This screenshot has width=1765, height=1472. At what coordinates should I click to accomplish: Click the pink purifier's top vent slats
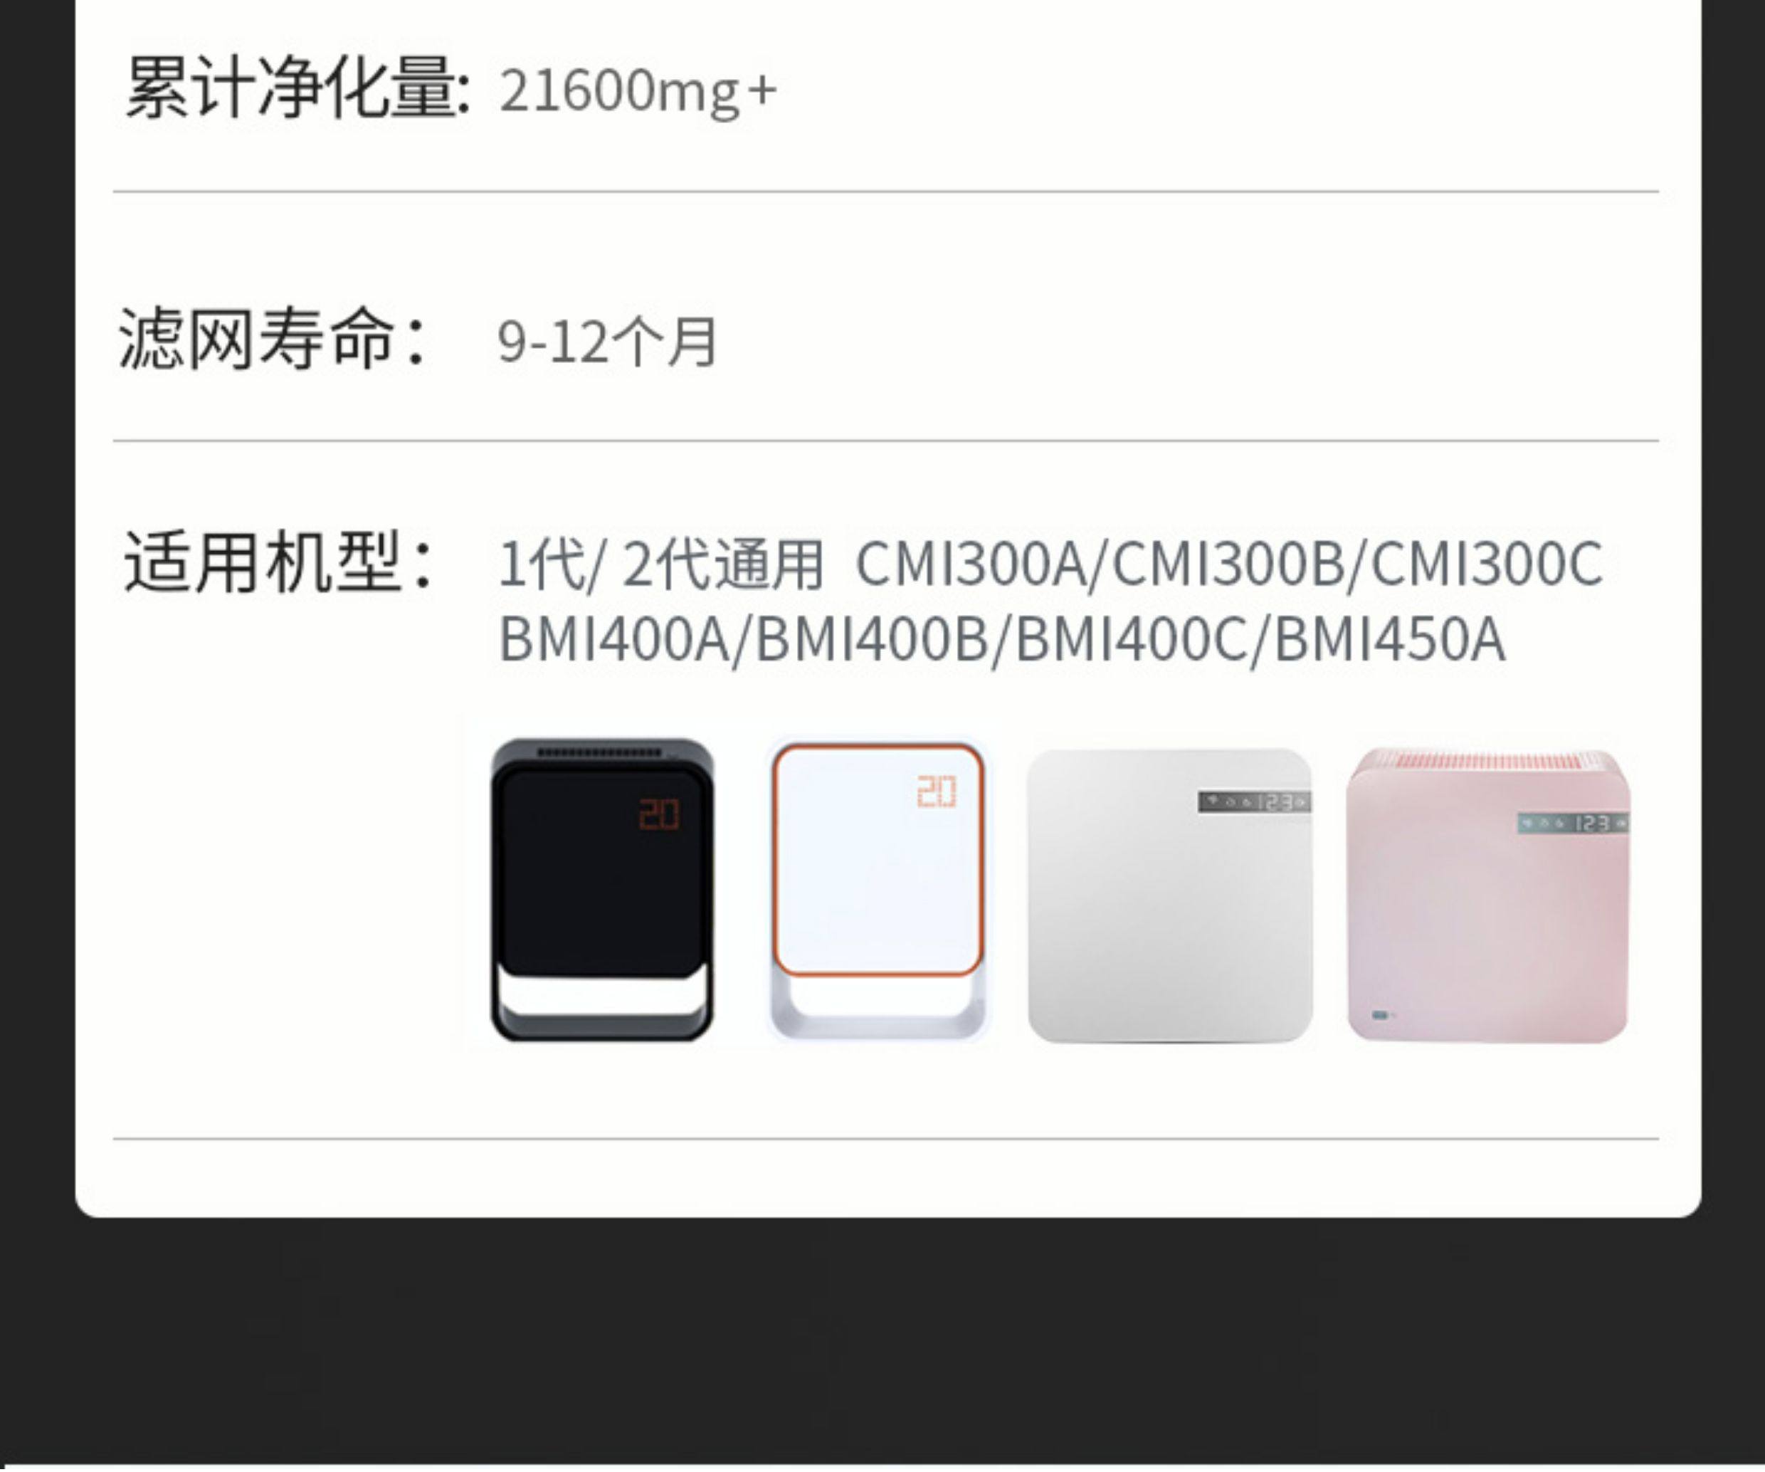point(1487,761)
